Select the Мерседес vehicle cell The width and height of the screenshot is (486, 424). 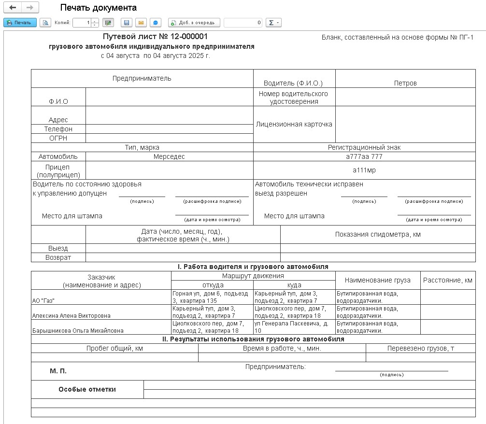(169, 156)
